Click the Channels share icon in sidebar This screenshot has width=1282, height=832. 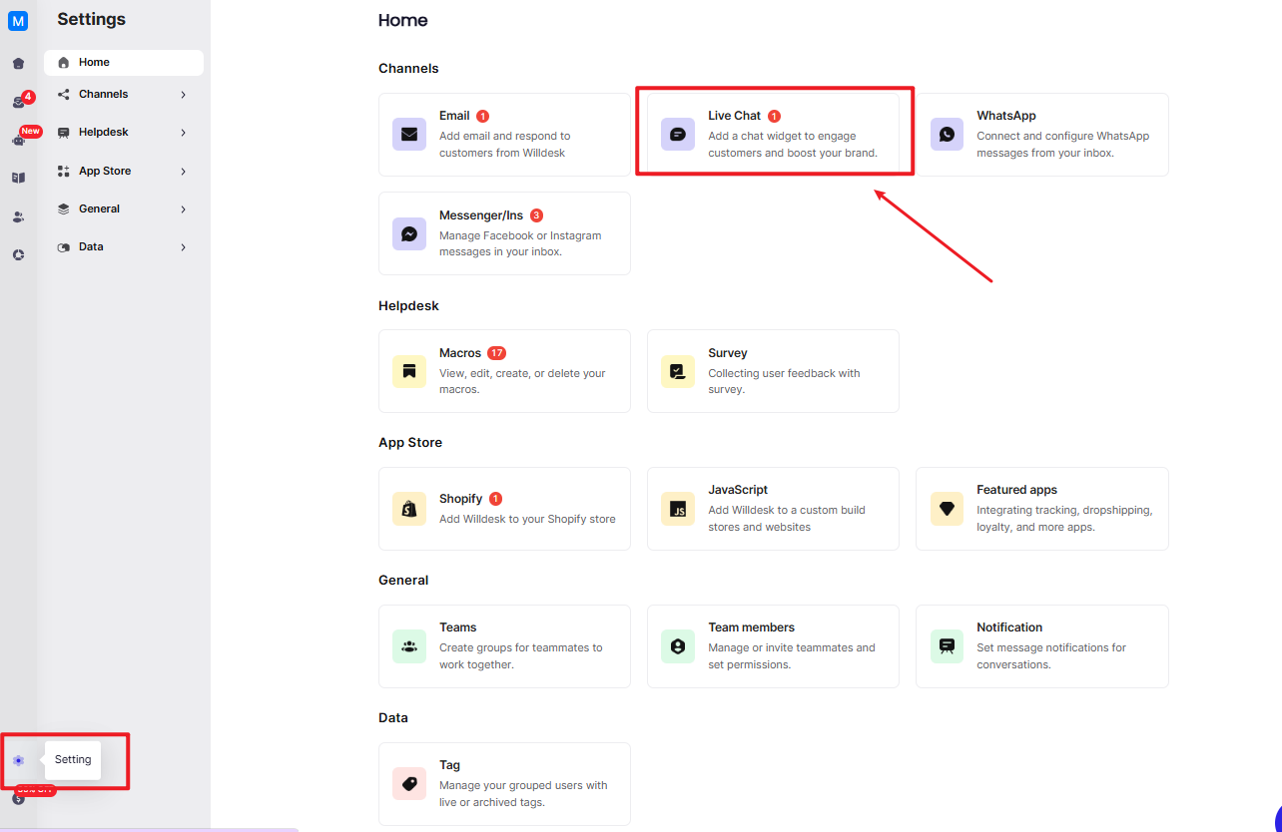coord(64,94)
